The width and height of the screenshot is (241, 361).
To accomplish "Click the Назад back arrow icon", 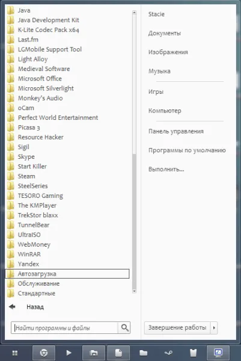I will [12, 307].
